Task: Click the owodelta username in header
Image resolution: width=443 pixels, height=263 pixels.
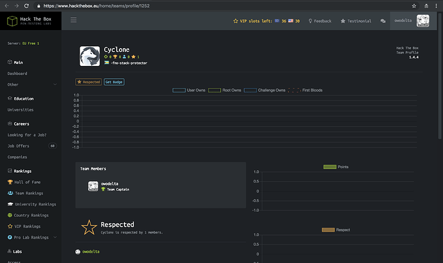Action: (403, 20)
